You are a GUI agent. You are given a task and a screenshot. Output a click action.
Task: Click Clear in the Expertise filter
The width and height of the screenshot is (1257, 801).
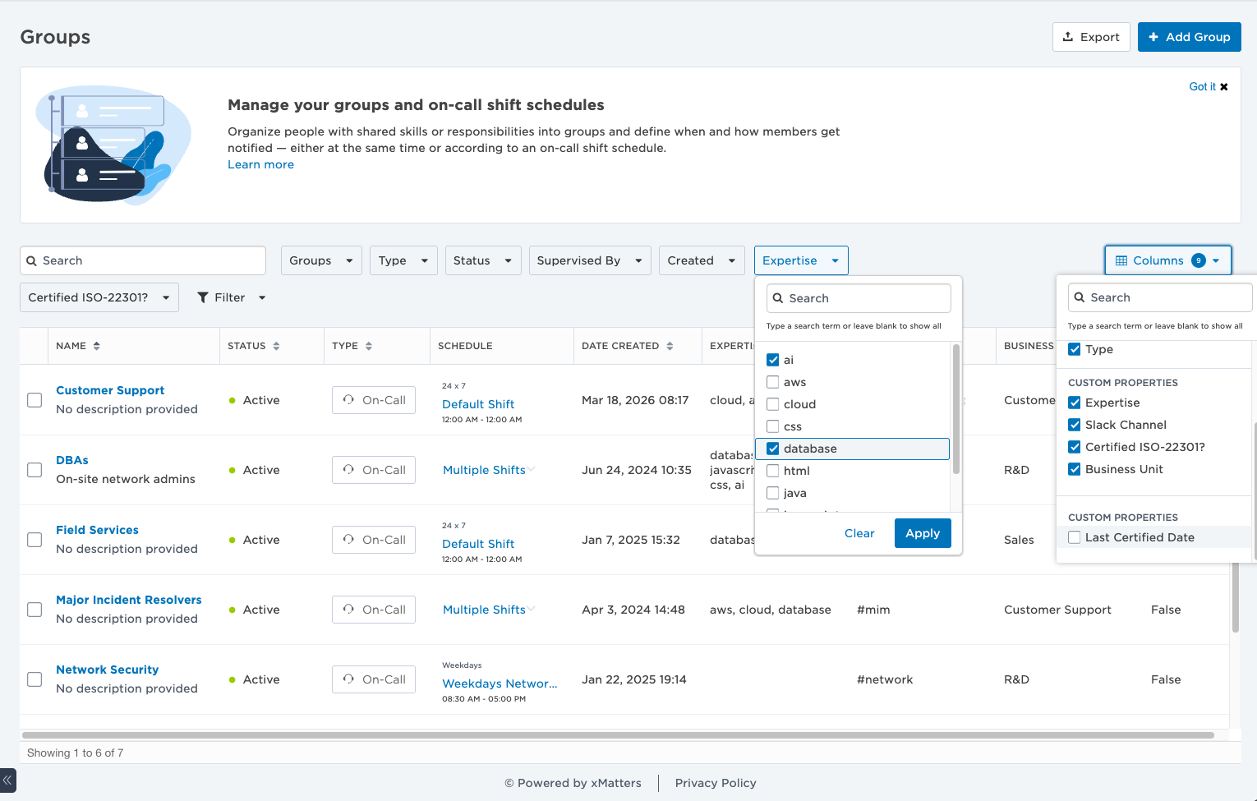pos(859,533)
